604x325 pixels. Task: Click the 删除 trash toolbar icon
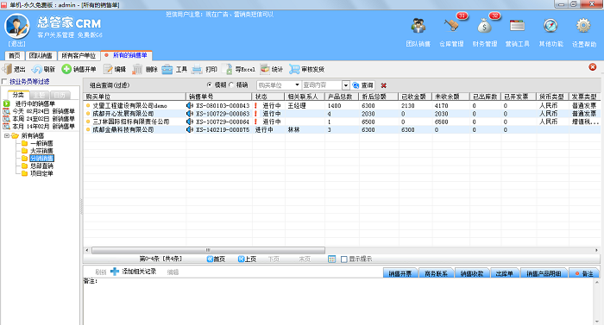tap(137, 69)
